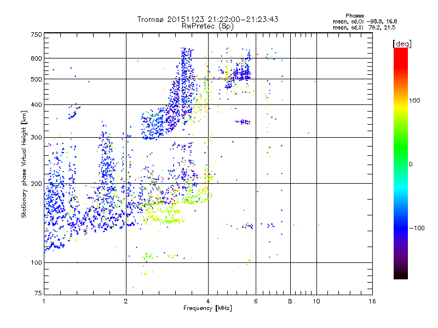This screenshot has height=328, width=438.
Task: Click the 'Phases' label in the top right
Action: click(x=354, y=16)
